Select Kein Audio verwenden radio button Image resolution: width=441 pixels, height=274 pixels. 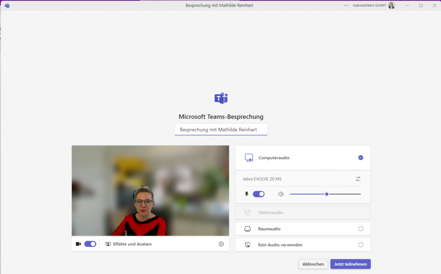coord(360,245)
